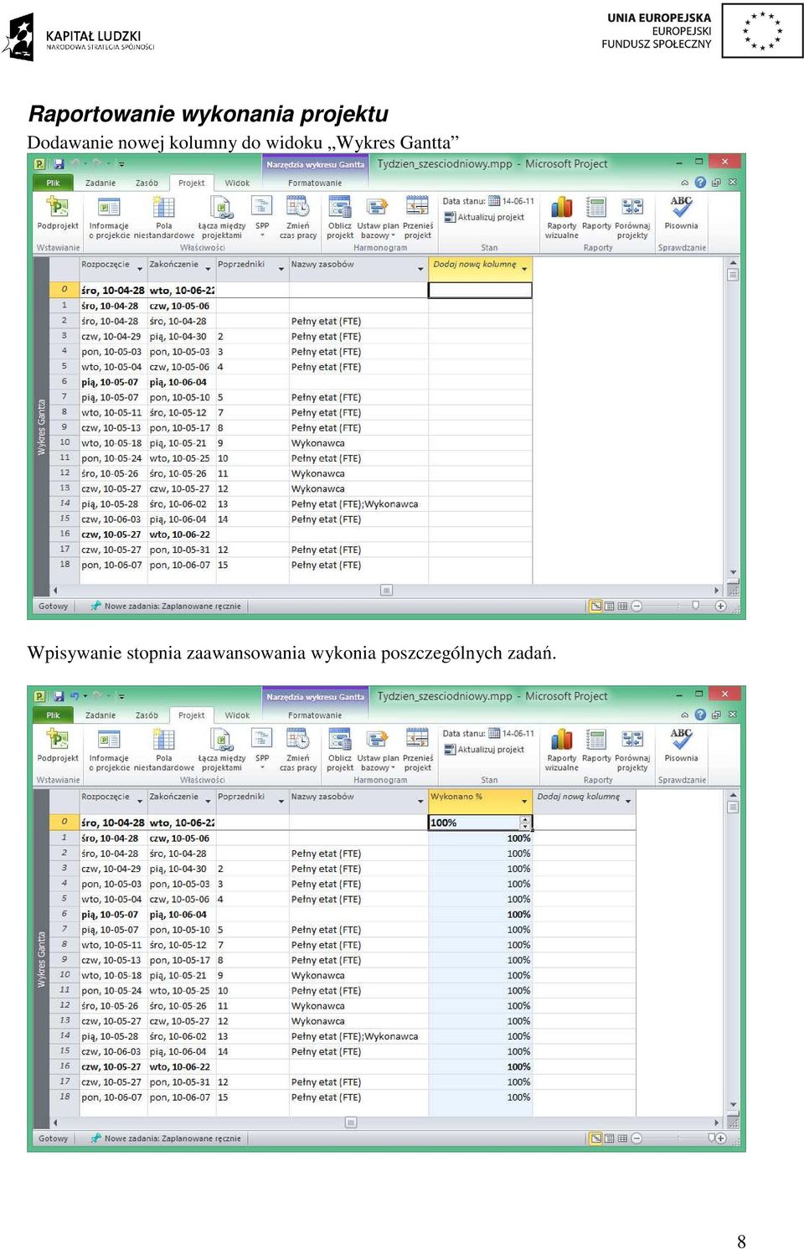Click the vertical scrollbar down arrow in the Wykonano % window
The height and width of the screenshot is (1249, 804).
click(733, 1106)
